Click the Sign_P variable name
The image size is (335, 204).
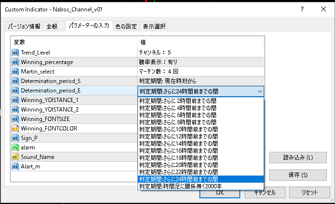pyautogui.click(x=29, y=138)
